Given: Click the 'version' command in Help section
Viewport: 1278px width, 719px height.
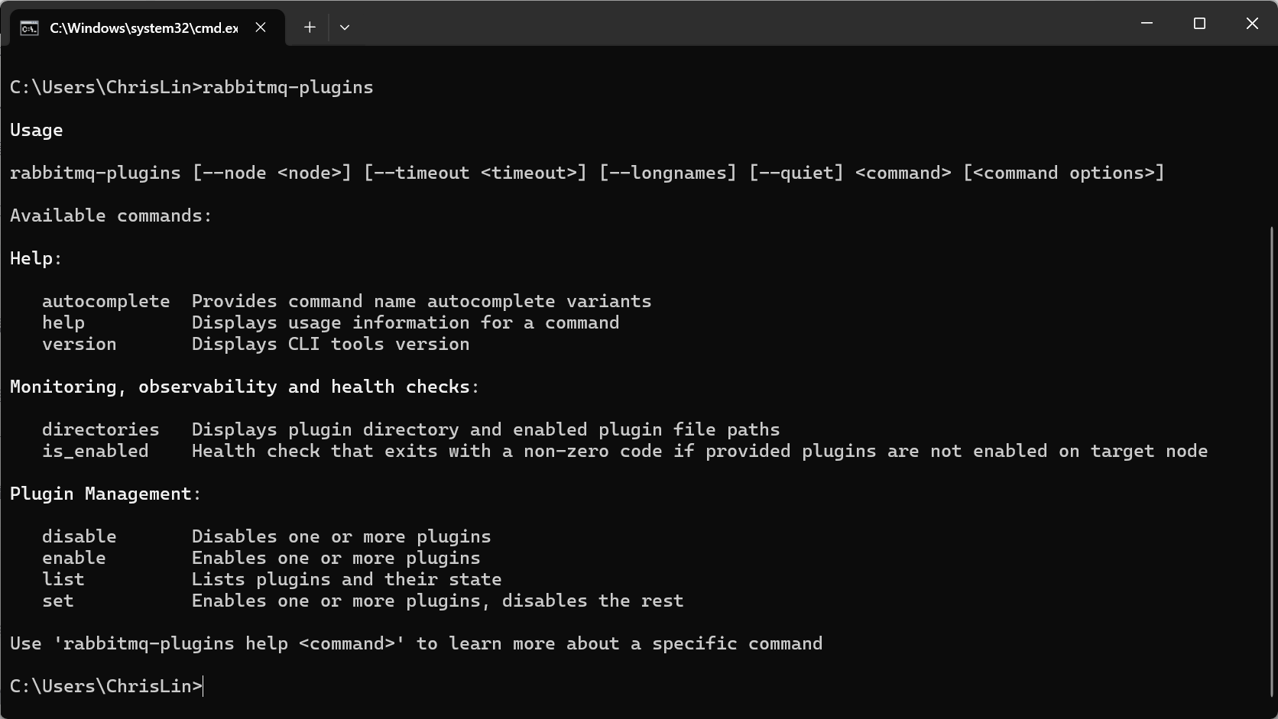Looking at the screenshot, I should pyautogui.click(x=79, y=344).
